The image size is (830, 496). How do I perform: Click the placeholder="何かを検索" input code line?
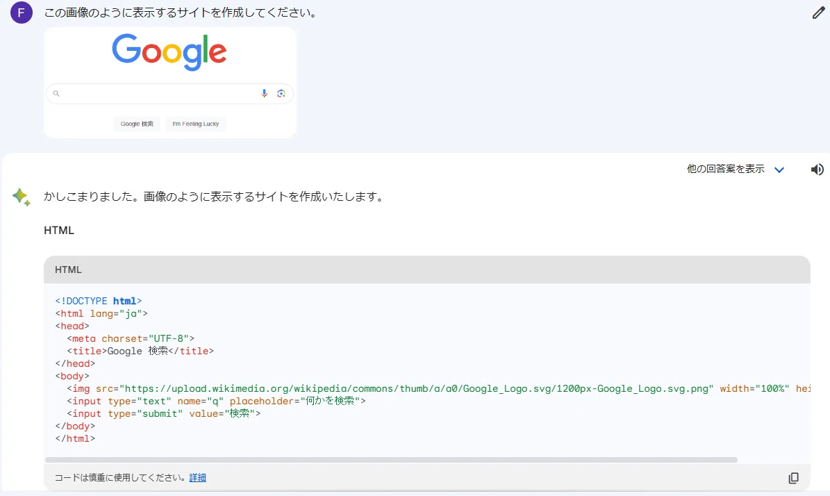click(x=216, y=402)
